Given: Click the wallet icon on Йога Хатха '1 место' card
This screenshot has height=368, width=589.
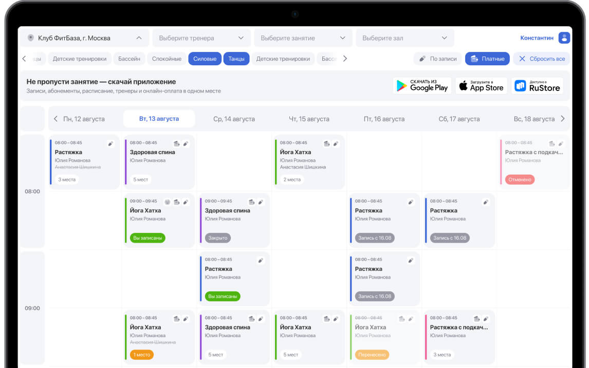Looking at the screenshot, I should coord(177,319).
